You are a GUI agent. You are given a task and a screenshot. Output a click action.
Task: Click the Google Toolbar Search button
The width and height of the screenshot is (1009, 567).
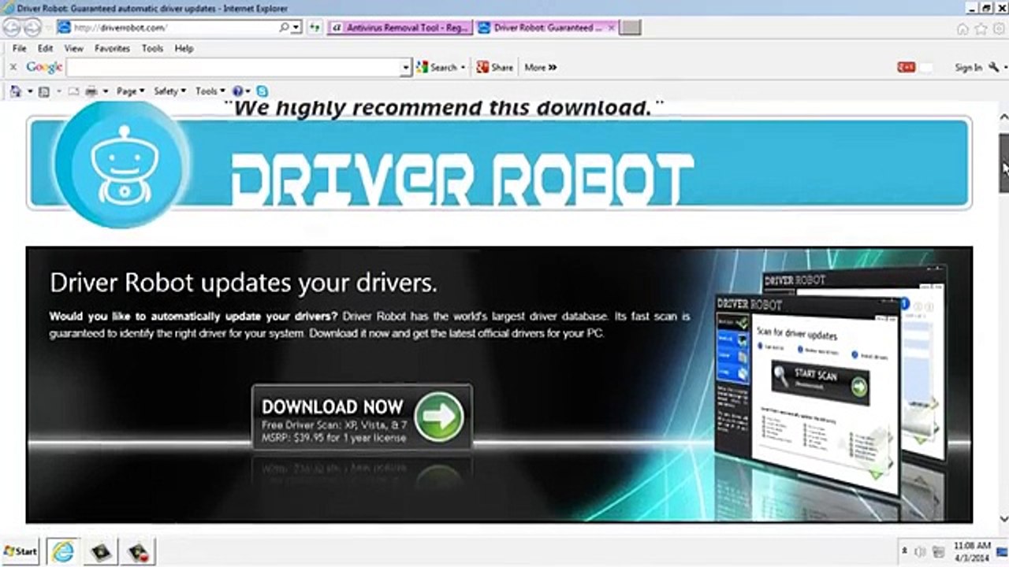(437, 68)
